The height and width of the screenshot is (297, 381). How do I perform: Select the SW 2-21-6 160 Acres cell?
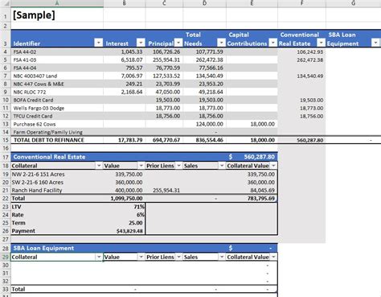pos(57,183)
